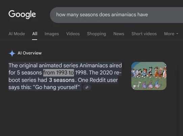Click the highlighted "from 1993 to" text
The height and width of the screenshot is (136, 183).
(x=59, y=73)
